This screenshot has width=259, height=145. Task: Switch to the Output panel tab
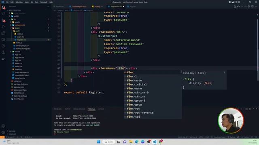coord(68,109)
